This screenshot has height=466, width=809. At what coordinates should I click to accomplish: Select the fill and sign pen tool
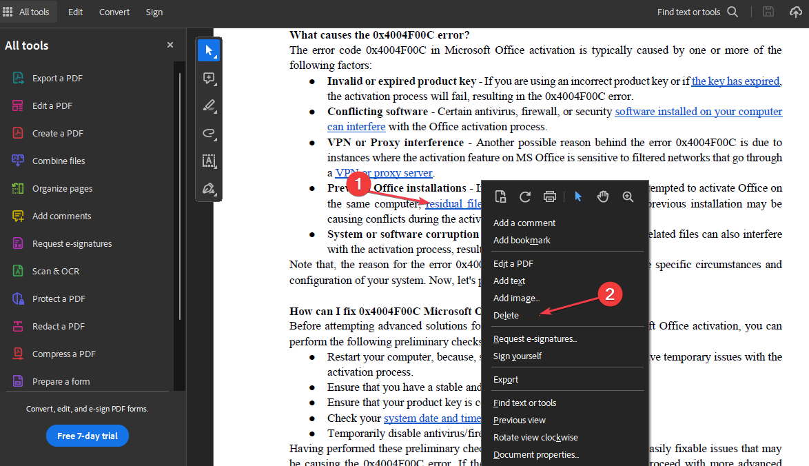pos(208,188)
